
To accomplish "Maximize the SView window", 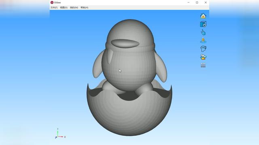I will pos(197,2).
